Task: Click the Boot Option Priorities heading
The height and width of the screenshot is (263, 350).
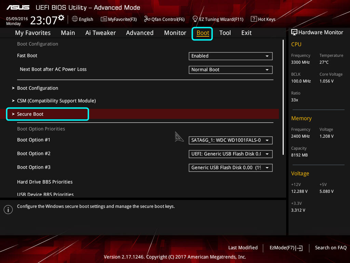Action: click(41, 129)
